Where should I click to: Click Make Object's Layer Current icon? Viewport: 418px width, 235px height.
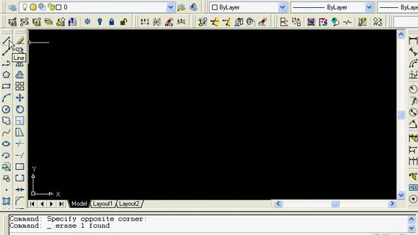pyautogui.click(x=182, y=7)
